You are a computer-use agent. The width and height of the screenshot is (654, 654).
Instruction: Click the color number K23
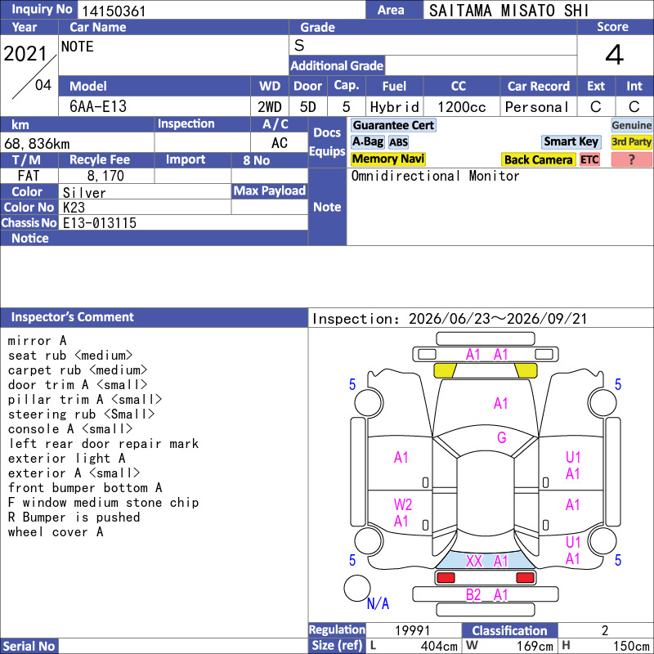coord(74,208)
